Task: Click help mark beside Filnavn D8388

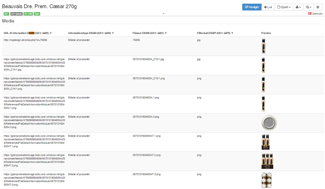Action: (x=166, y=33)
